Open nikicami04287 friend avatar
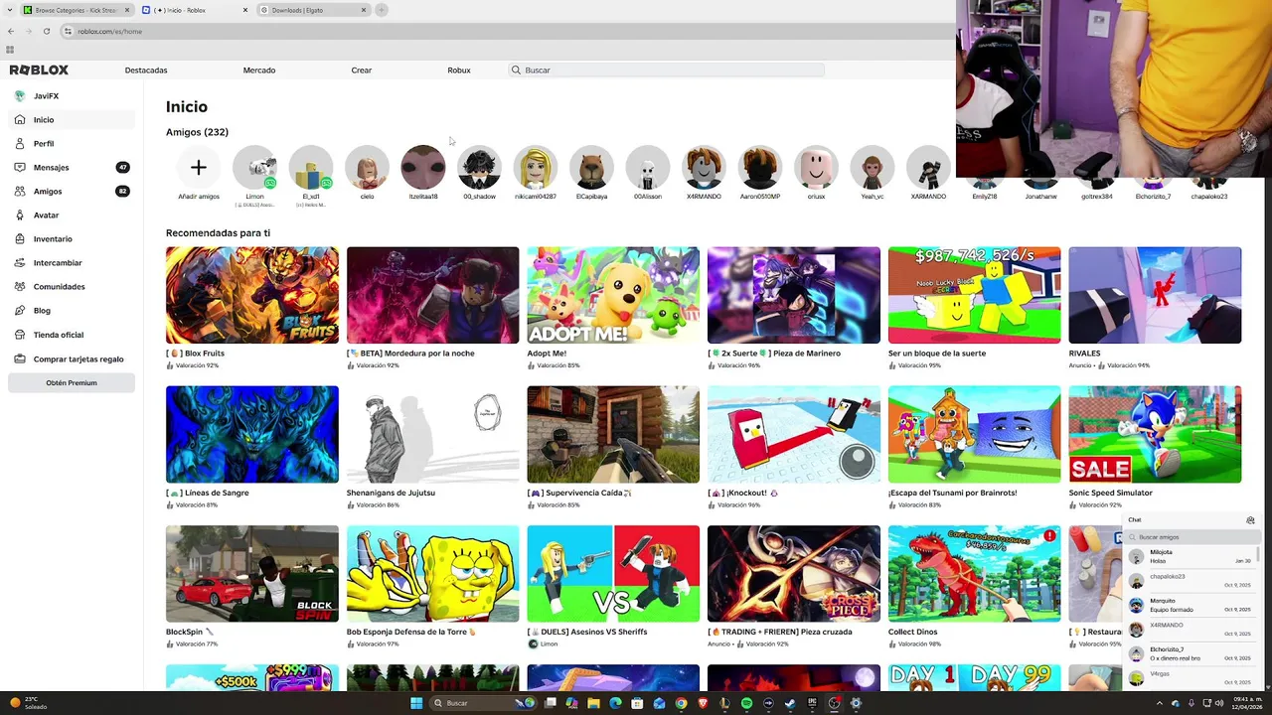 click(536, 168)
